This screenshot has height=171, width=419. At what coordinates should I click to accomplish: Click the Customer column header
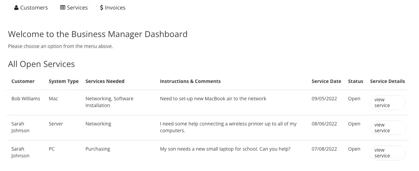(23, 81)
